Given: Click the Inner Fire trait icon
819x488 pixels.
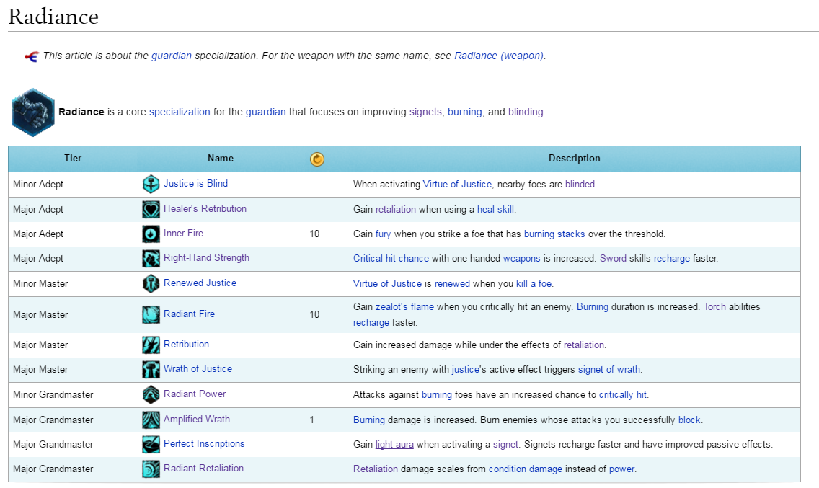Looking at the screenshot, I should pos(151,234).
